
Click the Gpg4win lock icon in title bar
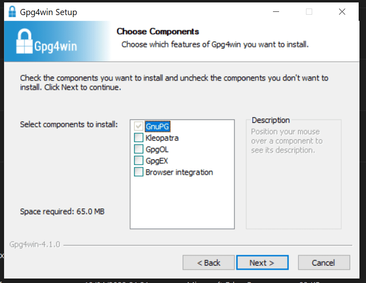tap(12, 12)
